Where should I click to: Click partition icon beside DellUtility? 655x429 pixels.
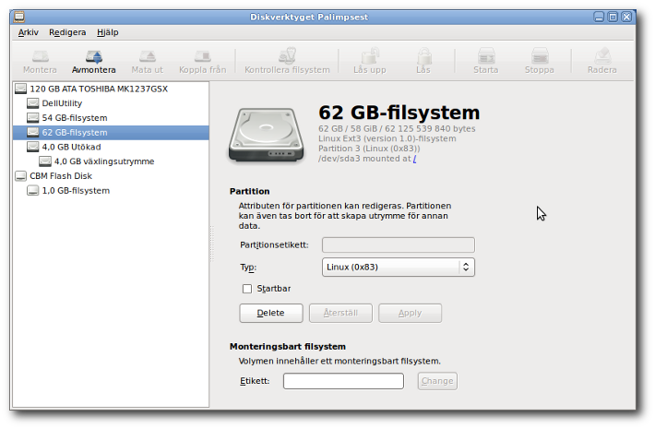(x=32, y=103)
